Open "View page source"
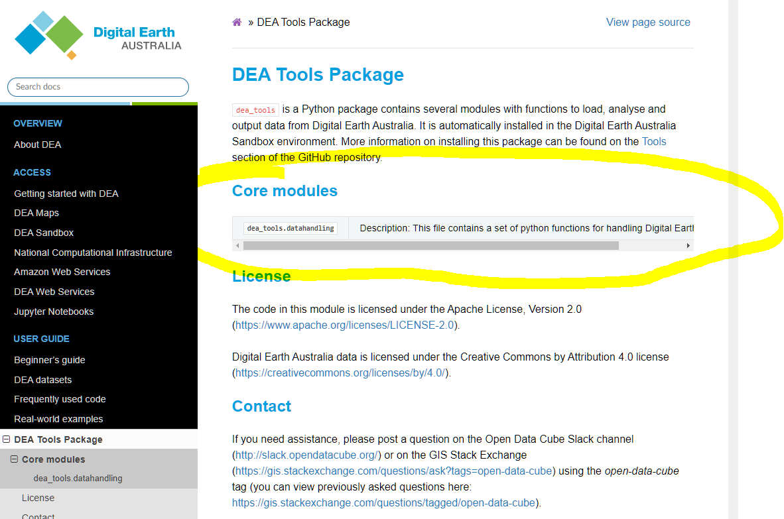The width and height of the screenshot is (784, 519). pyautogui.click(x=648, y=22)
